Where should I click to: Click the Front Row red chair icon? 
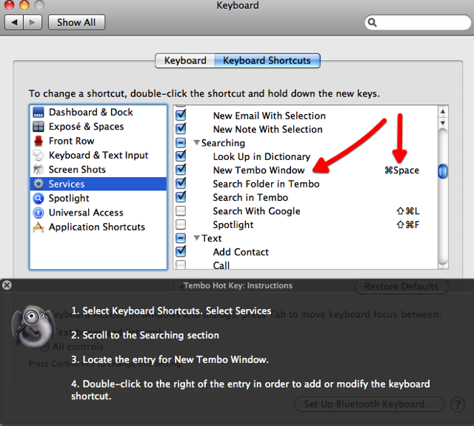click(x=39, y=141)
